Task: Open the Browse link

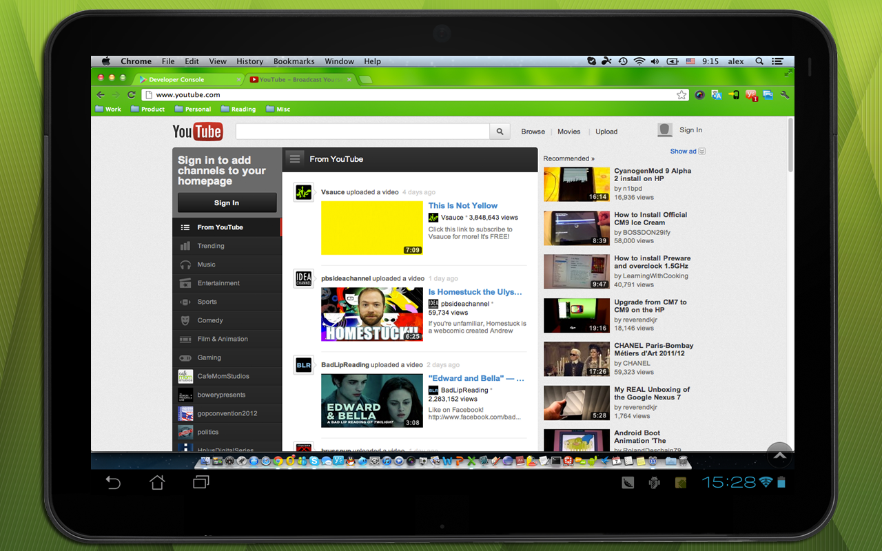Action: (533, 132)
